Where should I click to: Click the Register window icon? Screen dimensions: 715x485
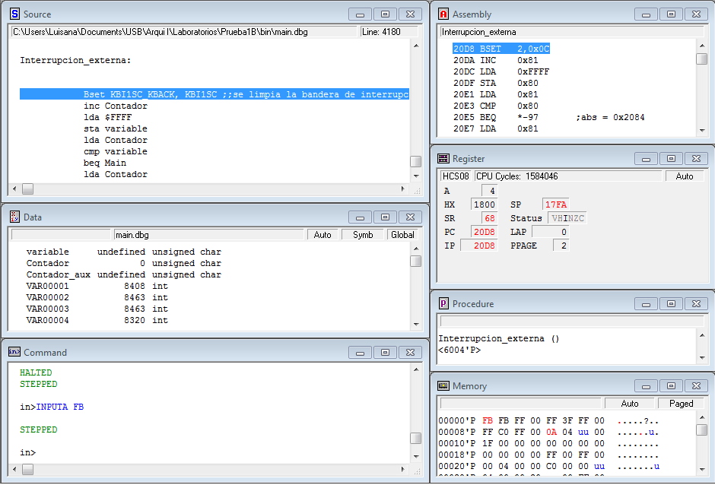[x=443, y=159]
